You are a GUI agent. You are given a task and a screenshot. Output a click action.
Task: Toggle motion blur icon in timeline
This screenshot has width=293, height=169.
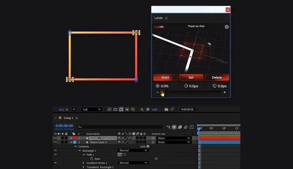pos(186,127)
